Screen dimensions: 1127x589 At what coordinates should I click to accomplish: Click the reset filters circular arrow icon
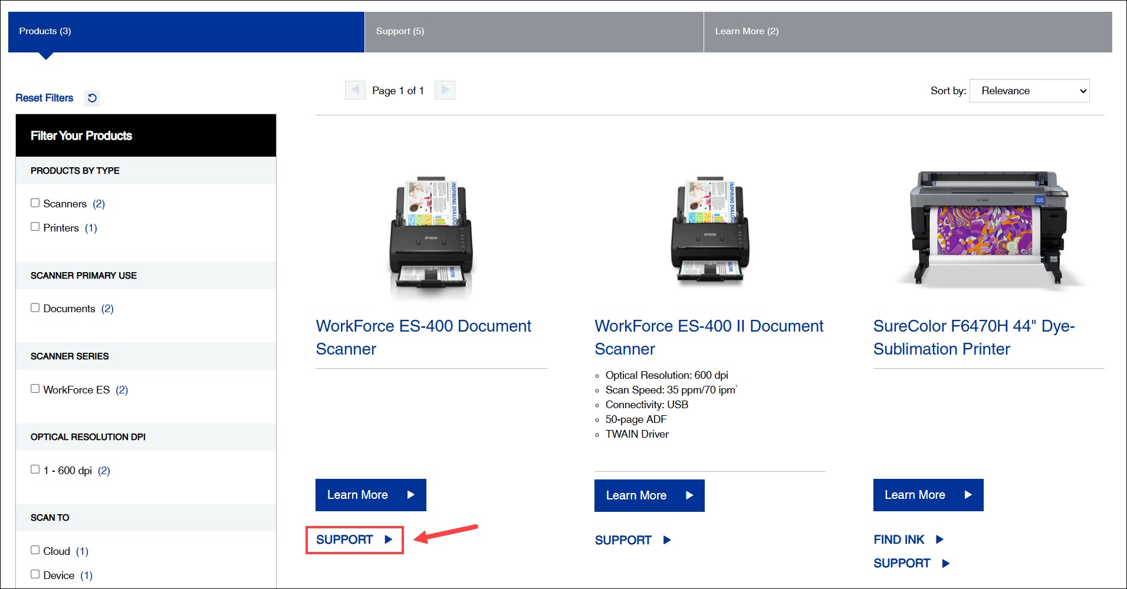pyautogui.click(x=92, y=98)
